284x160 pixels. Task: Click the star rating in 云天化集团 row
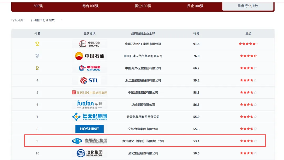pyautogui.click(x=248, y=117)
